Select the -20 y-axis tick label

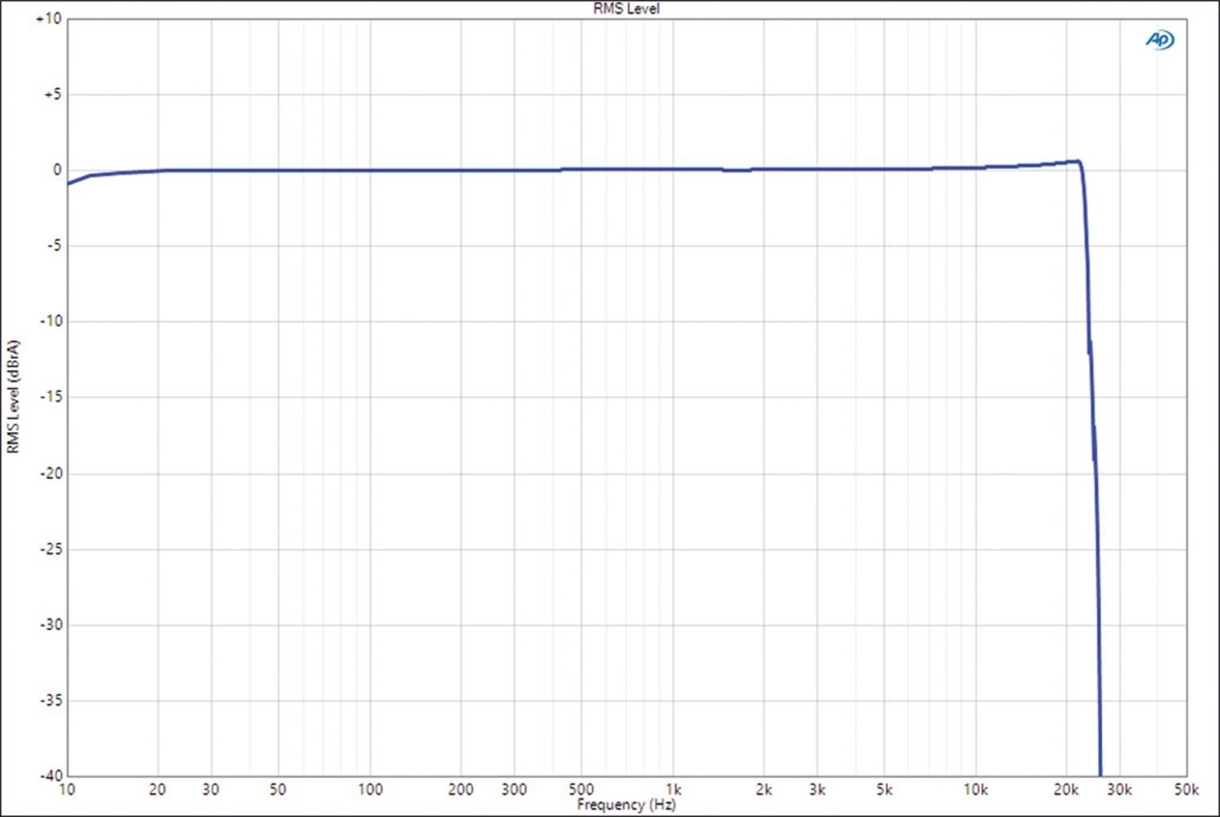click(50, 473)
